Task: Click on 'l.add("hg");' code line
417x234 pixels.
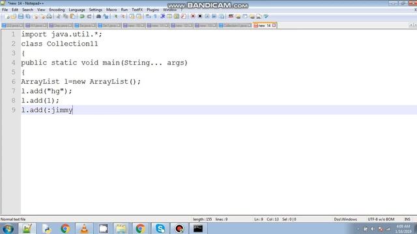Action: point(46,91)
